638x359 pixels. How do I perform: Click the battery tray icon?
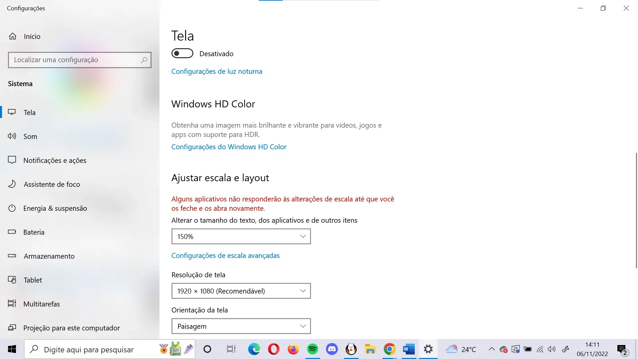528,349
